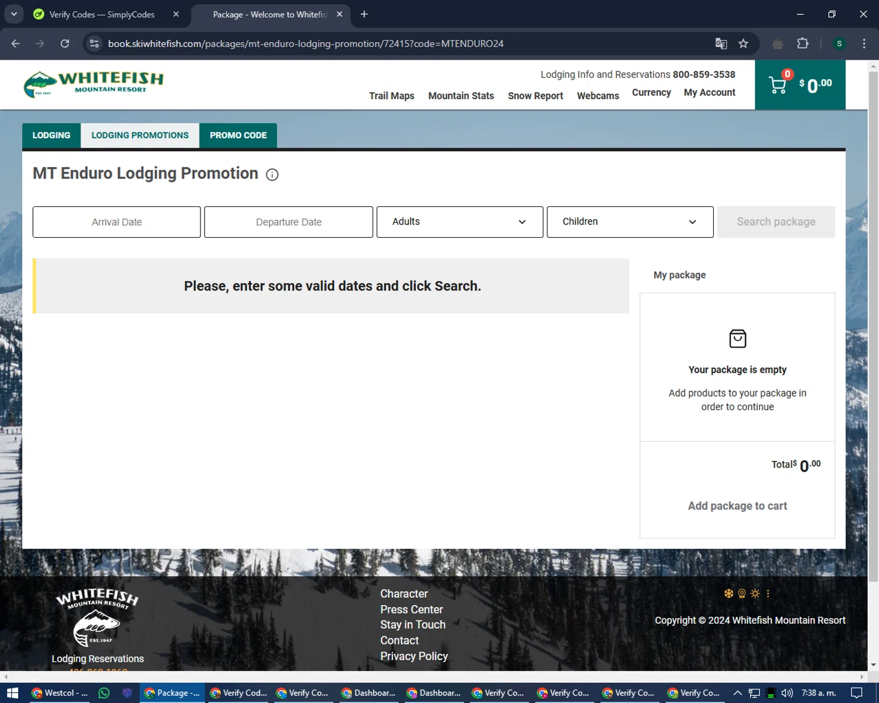Click the cart total $0.00 amount
Viewport: 879px width, 703px height.
(816, 85)
